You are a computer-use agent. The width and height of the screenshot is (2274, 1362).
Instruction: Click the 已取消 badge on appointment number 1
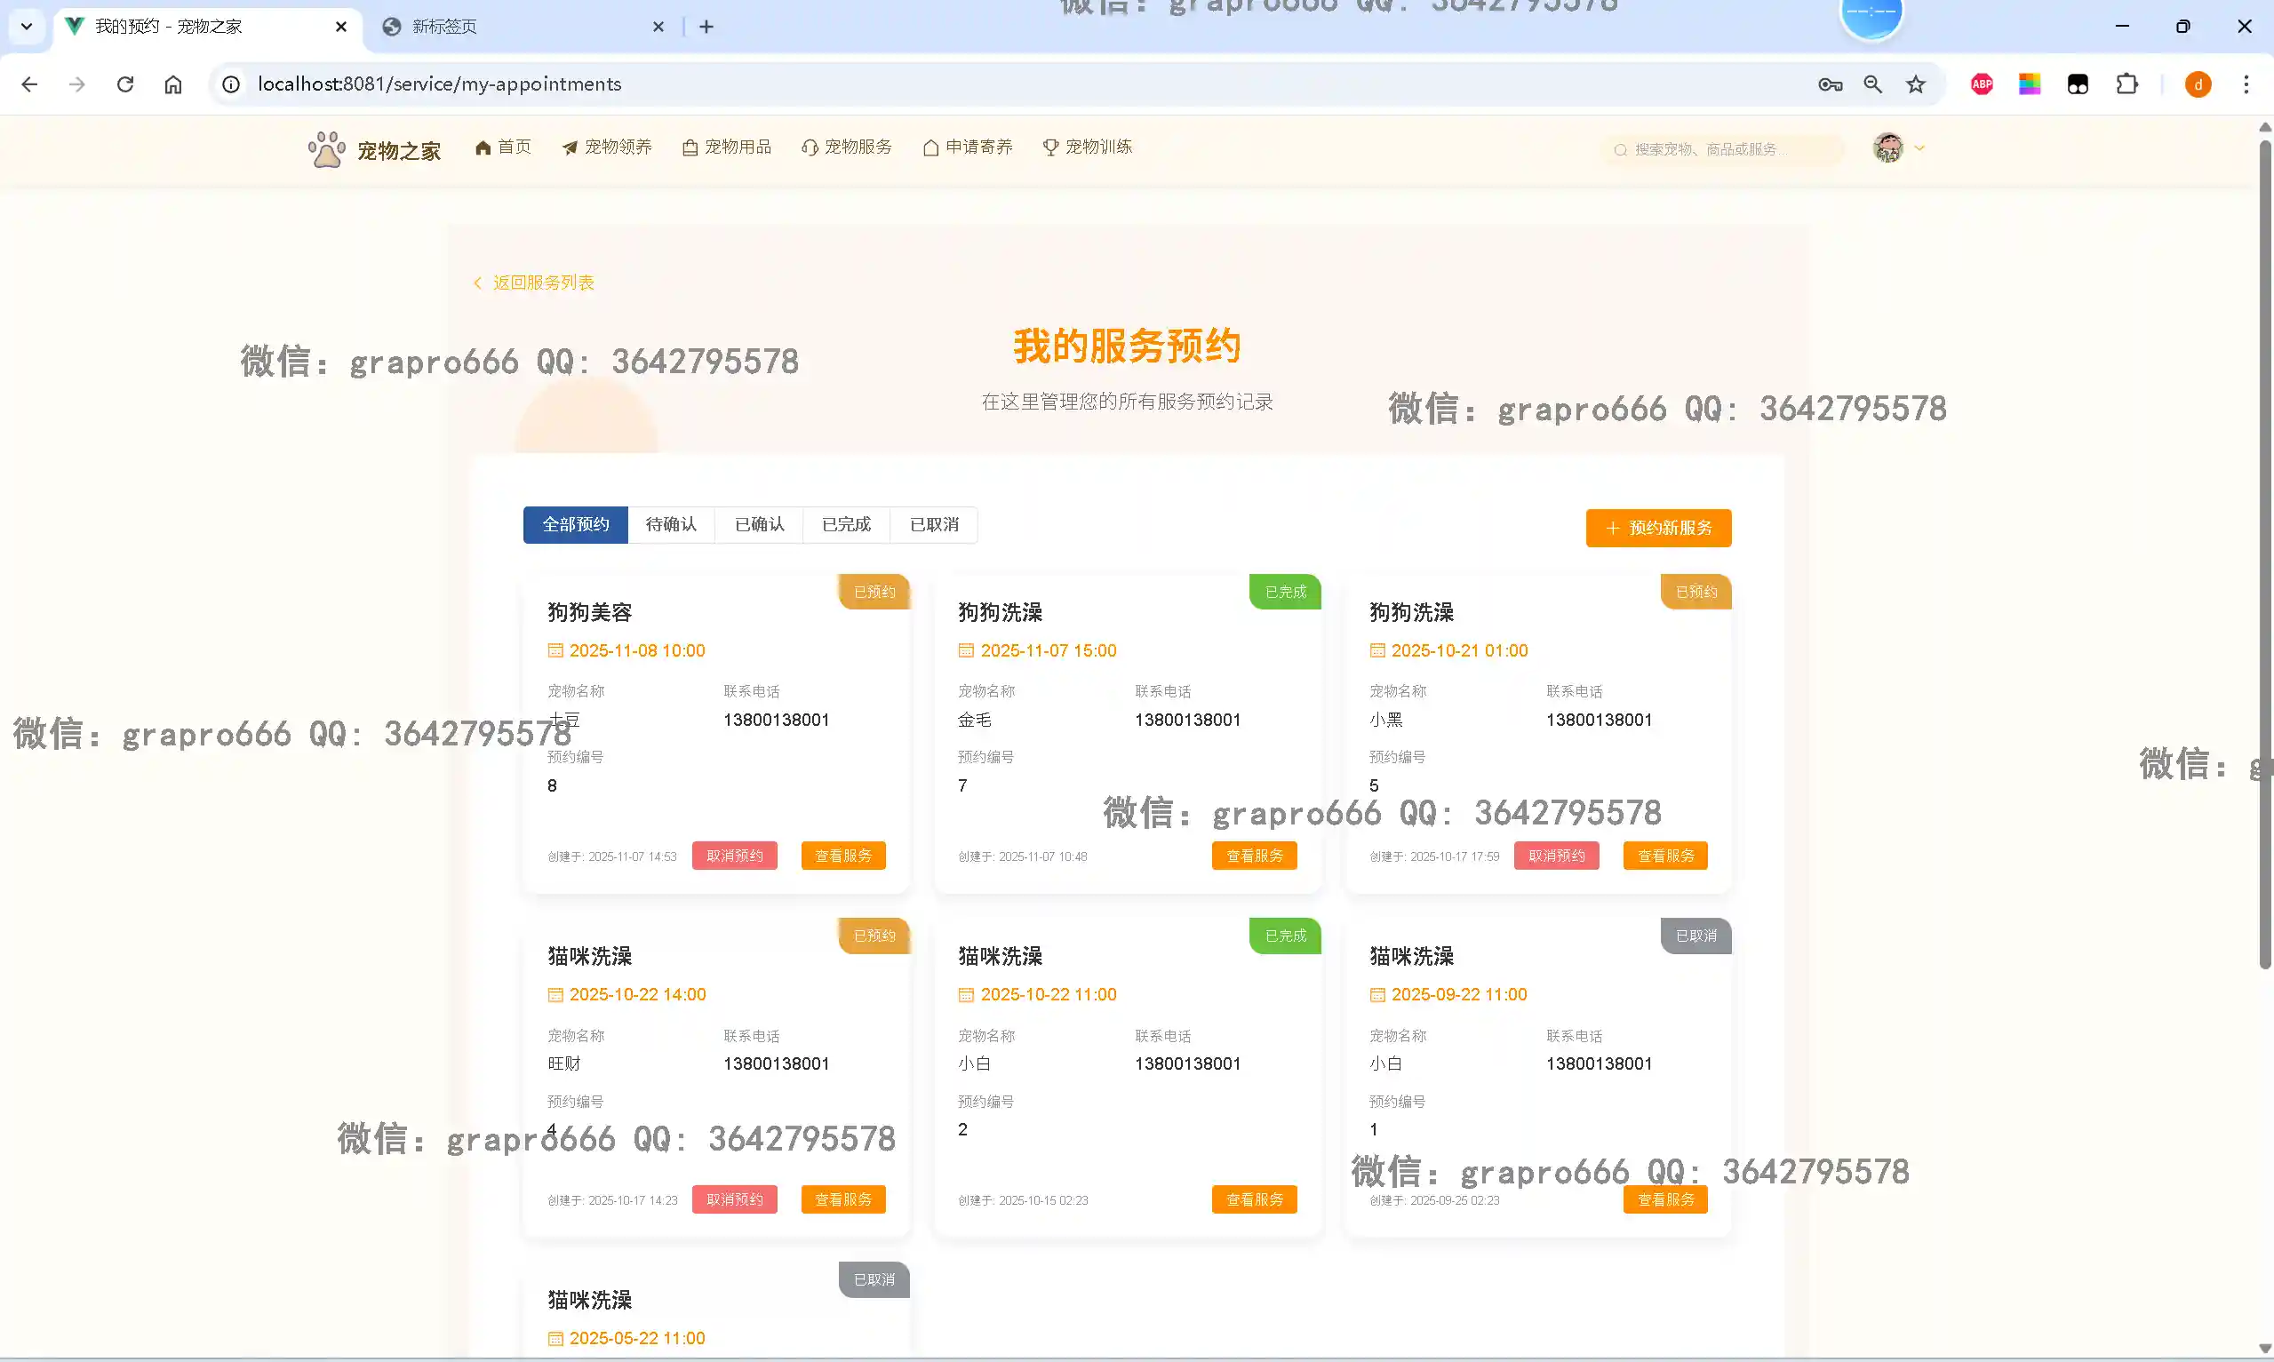point(1696,936)
